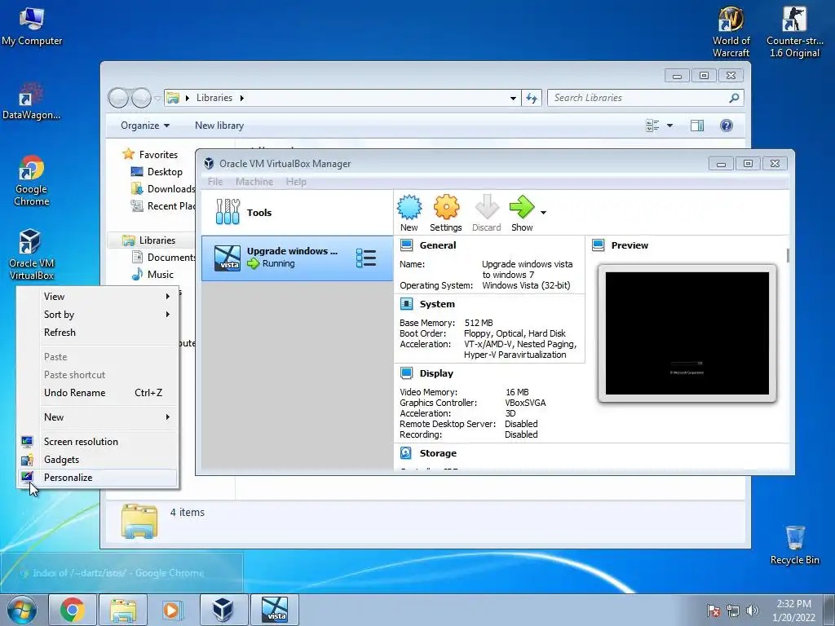835x626 pixels.
Task: Click the Storage section icon
Action: 406,453
